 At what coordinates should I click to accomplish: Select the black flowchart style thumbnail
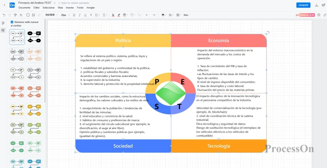tap(34, 37)
